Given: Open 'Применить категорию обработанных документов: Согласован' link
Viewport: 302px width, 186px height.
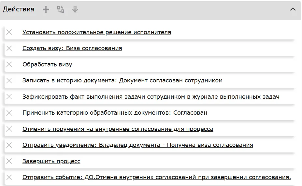Looking at the screenshot, I should [115, 113].
